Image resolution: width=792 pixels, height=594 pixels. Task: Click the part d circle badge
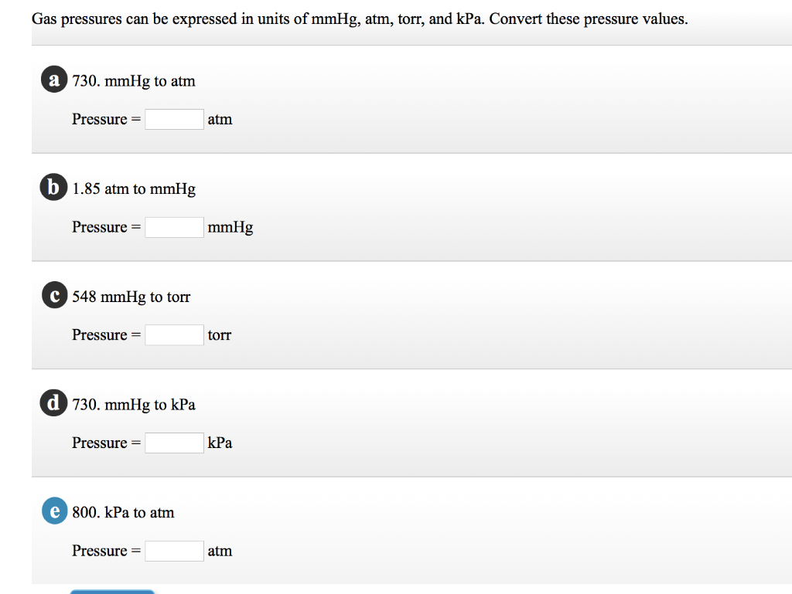point(53,403)
